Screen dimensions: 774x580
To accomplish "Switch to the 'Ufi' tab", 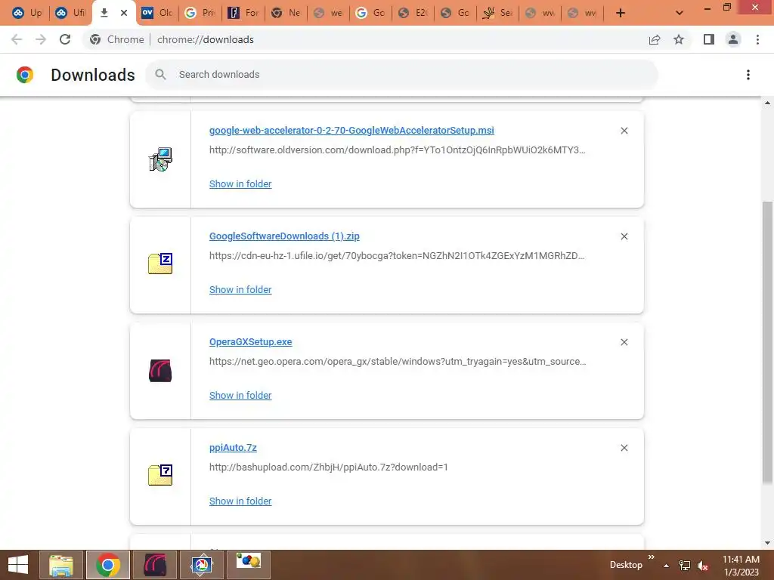I will point(70,13).
